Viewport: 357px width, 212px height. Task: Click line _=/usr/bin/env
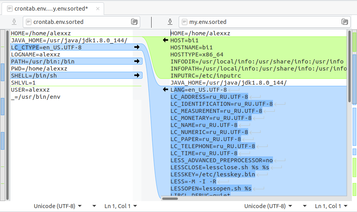(x=35, y=96)
